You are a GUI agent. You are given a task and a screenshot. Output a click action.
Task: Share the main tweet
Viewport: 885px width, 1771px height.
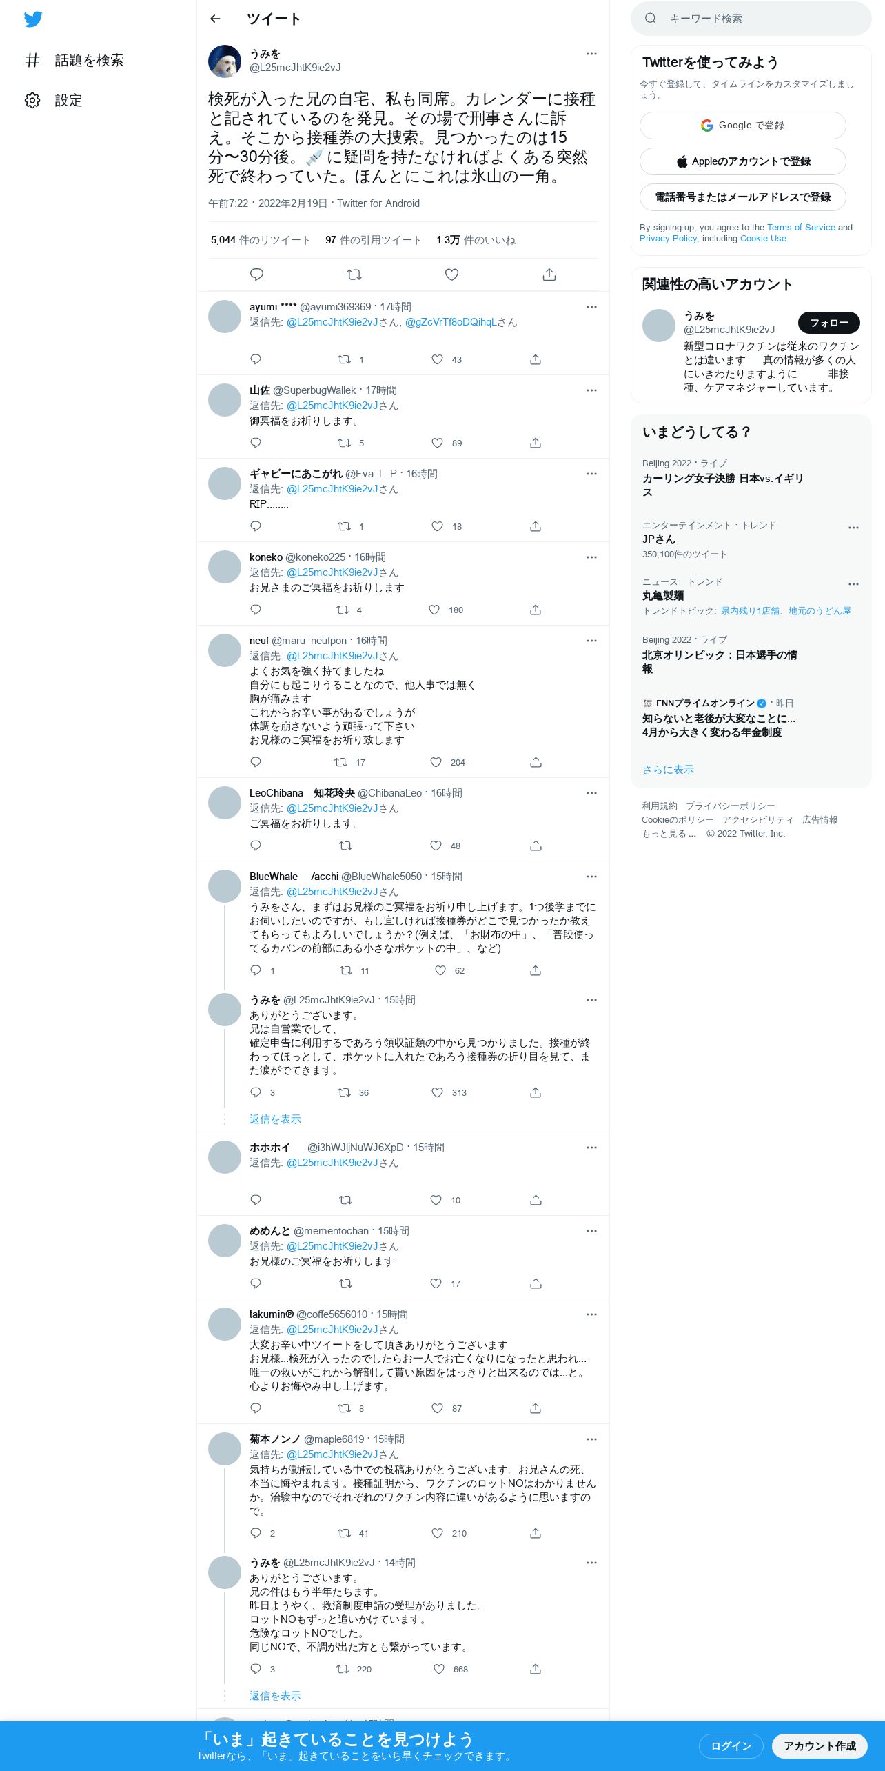[x=549, y=274]
